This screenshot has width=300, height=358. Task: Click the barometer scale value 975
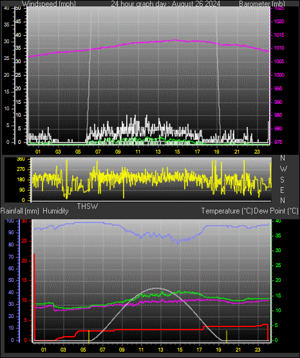pyautogui.click(x=278, y=142)
